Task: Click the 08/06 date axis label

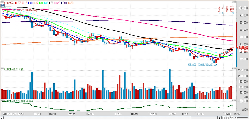Action: 118,114
